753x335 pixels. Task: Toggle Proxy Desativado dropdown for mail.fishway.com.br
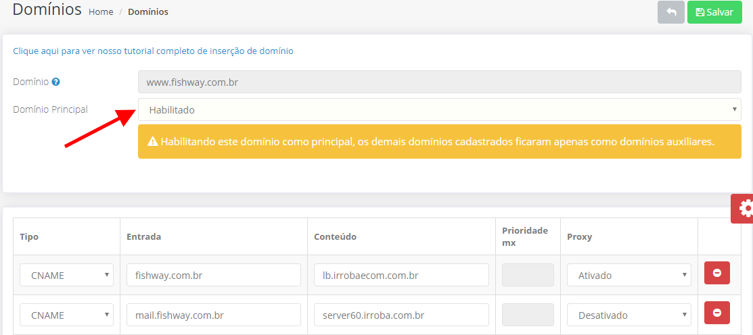coord(629,315)
